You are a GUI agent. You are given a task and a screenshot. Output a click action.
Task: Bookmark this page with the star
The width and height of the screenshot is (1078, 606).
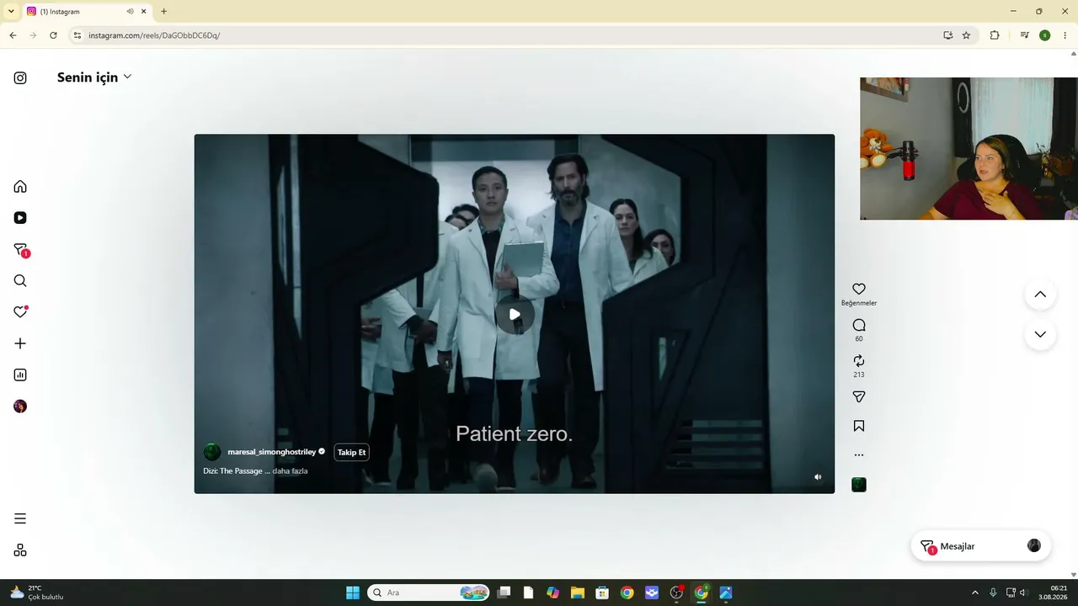tap(966, 35)
